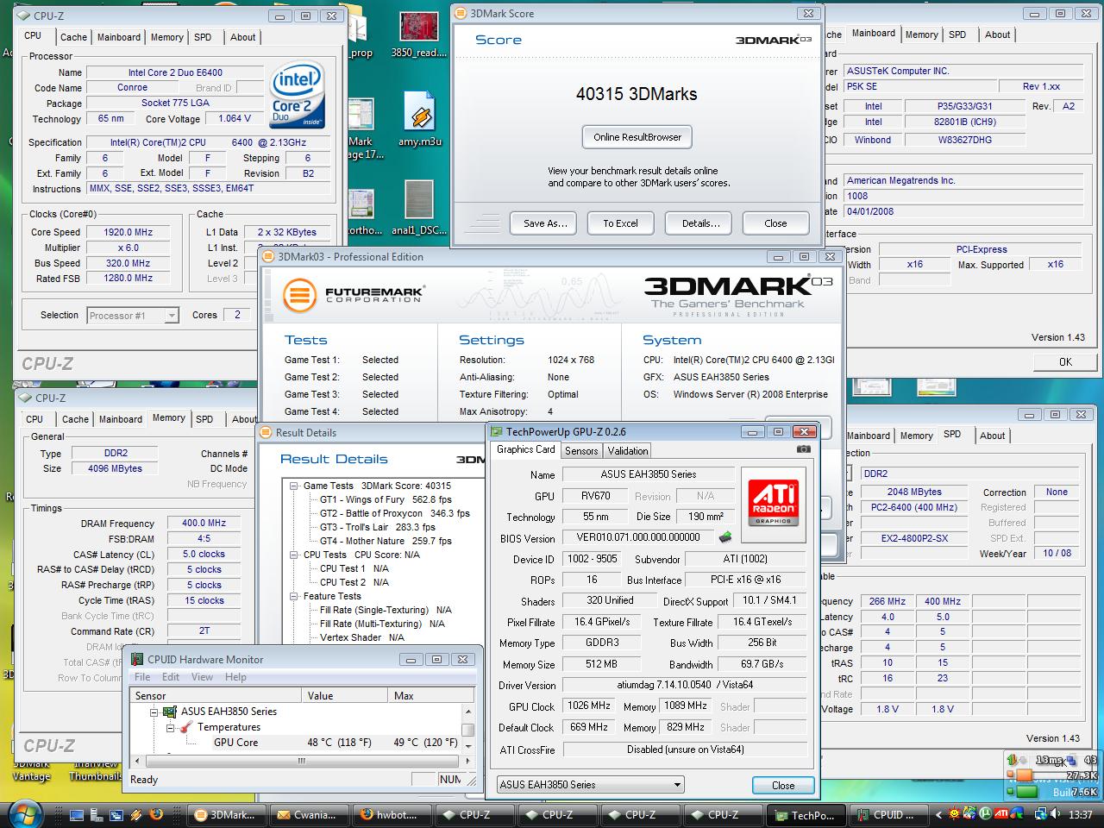Click the Max column header in Hardware Monitor
This screenshot has width=1104, height=828.
click(x=431, y=695)
